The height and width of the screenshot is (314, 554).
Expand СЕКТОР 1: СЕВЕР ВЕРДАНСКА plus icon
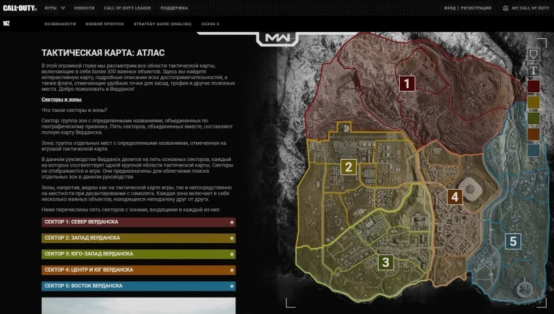[232, 223]
